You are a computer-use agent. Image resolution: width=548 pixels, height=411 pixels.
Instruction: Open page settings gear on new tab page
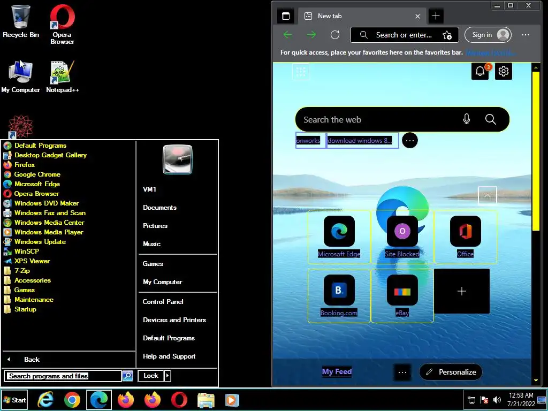[503, 71]
